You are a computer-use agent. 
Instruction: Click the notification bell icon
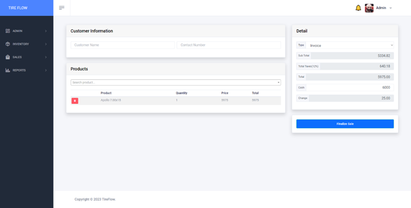coord(358,8)
